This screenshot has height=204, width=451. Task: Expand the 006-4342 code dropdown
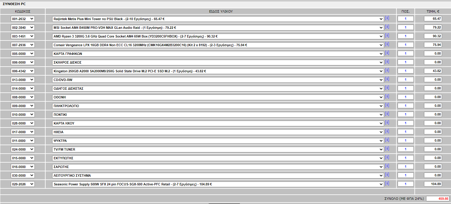tap(23, 71)
